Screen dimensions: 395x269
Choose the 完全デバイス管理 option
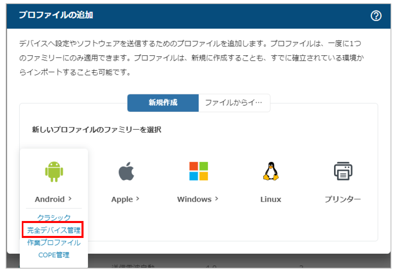point(54,230)
